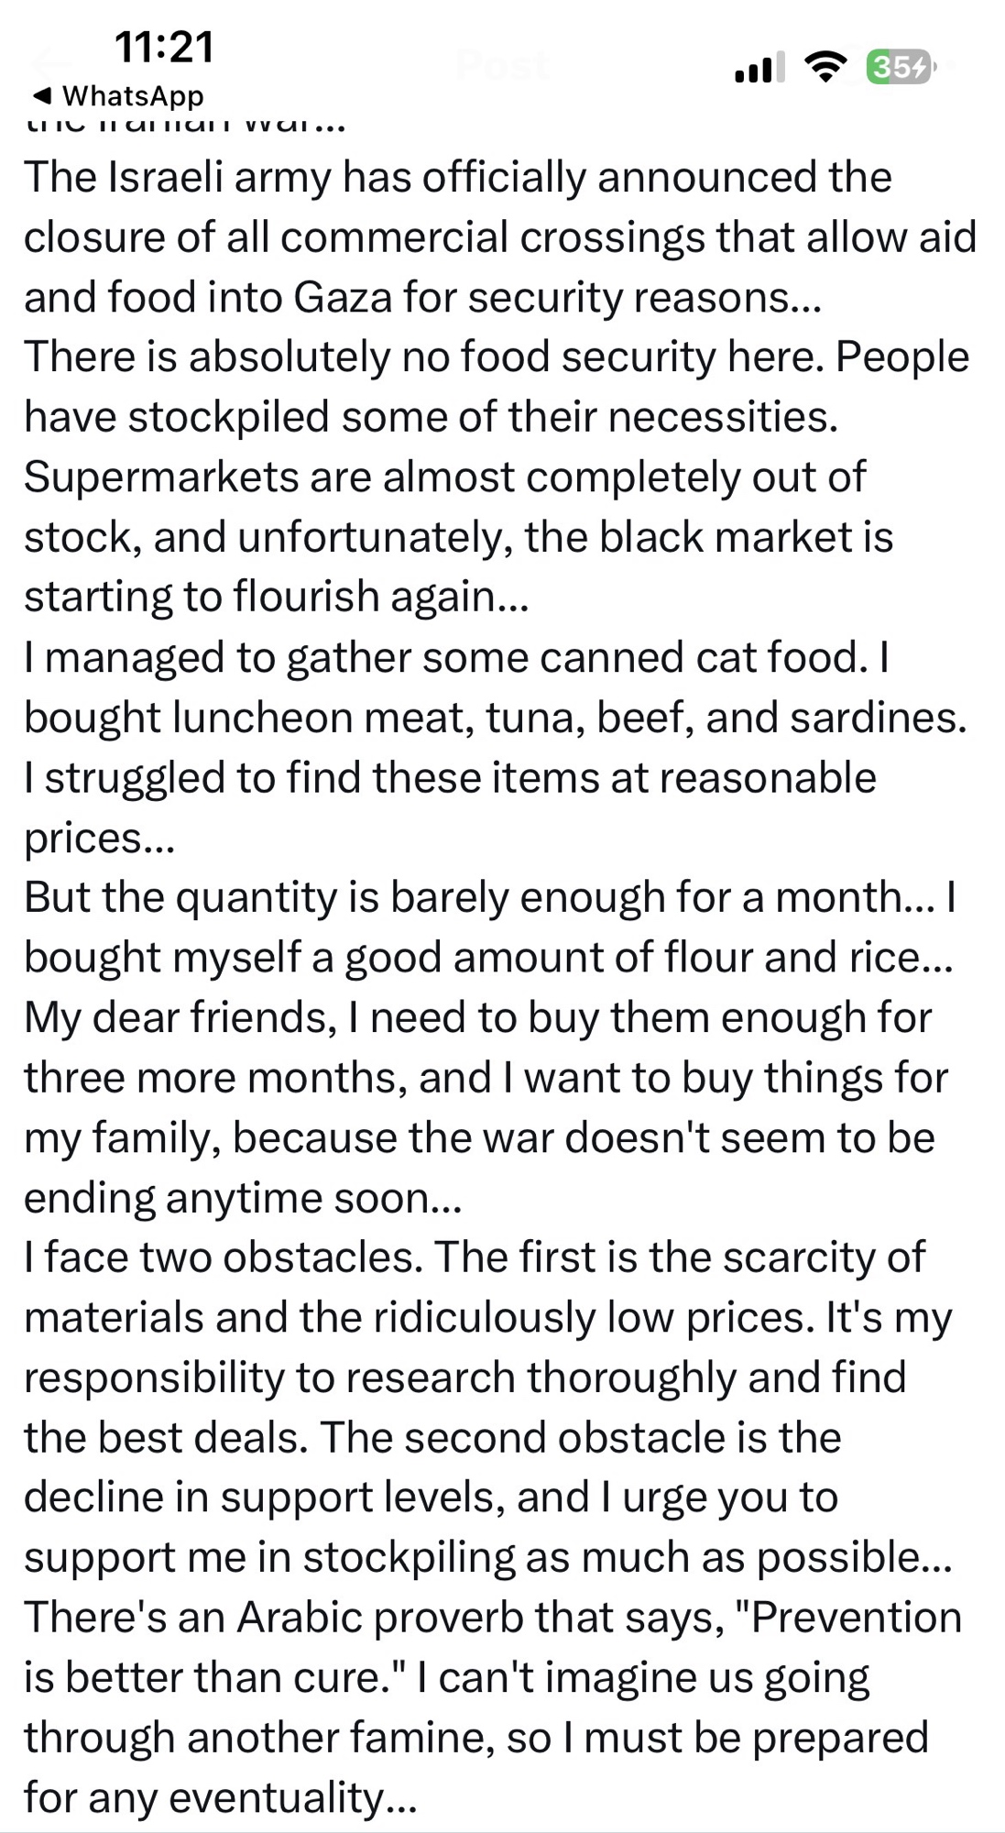Tap the battery charging indicator
This screenshot has width=1005, height=1833.
pos(900,67)
